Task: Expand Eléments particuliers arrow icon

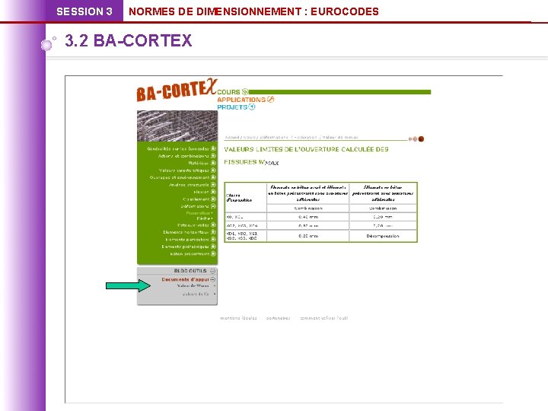Action: [213, 240]
